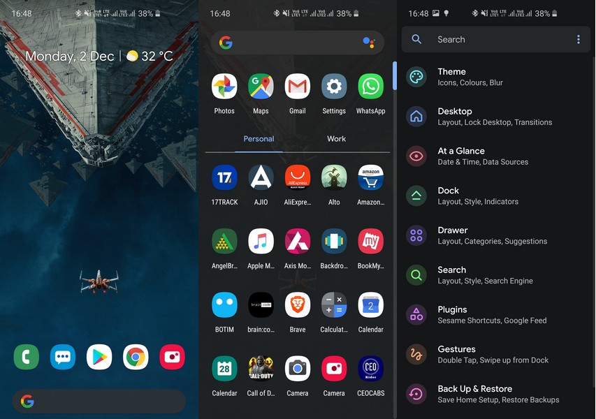This screenshot has width=596, height=419.
Task: Open Desktop layout settings
Action: (496, 116)
